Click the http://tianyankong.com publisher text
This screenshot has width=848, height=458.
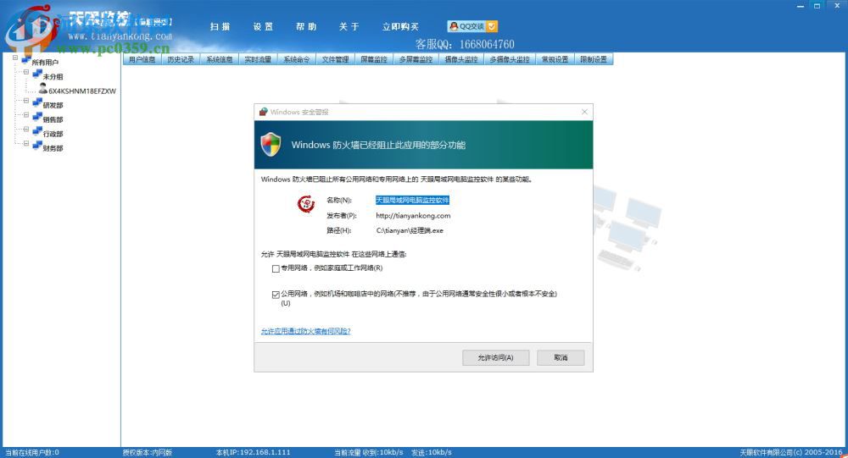pos(413,216)
